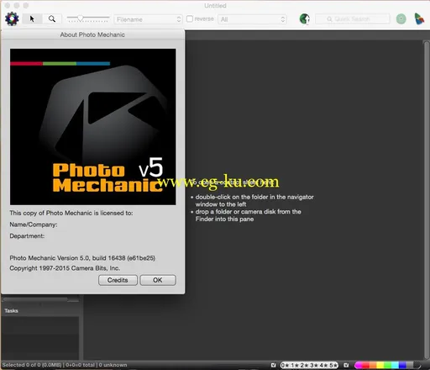Click the gray color class swatch
Viewport: 430px width, 370px height.
pos(410,365)
